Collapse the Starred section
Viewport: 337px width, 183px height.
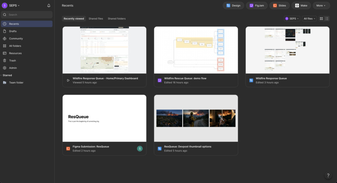6,75
